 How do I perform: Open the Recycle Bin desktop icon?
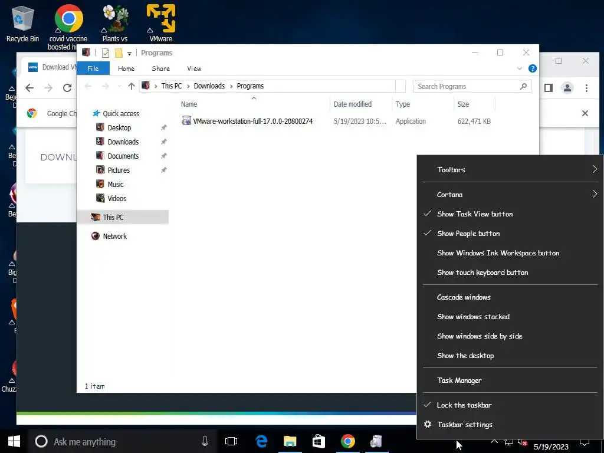point(23,23)
